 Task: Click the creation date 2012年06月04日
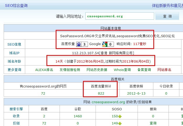tap(90, 61)
